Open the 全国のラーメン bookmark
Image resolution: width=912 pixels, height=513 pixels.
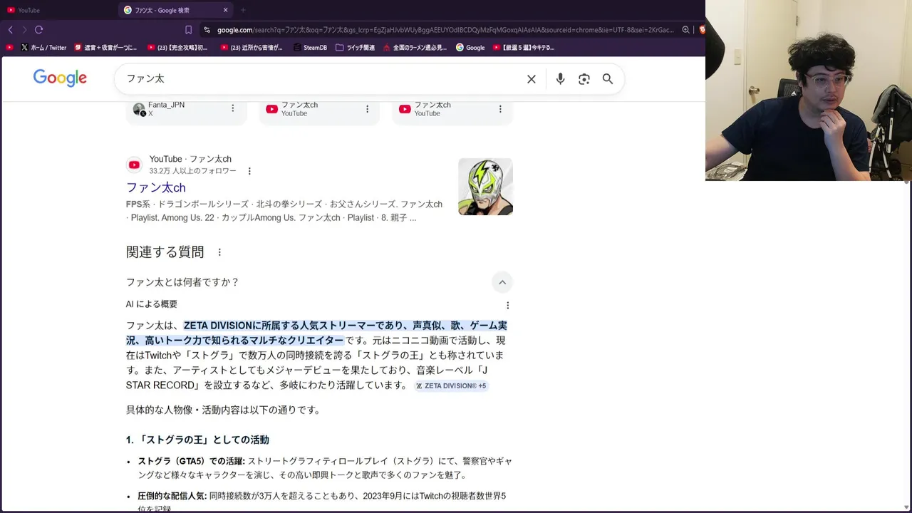point(415,48)
